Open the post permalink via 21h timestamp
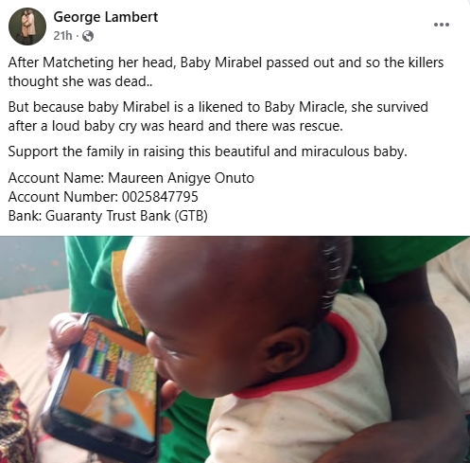The width and height of the screenshot is (470, 463). coord(62,36)
